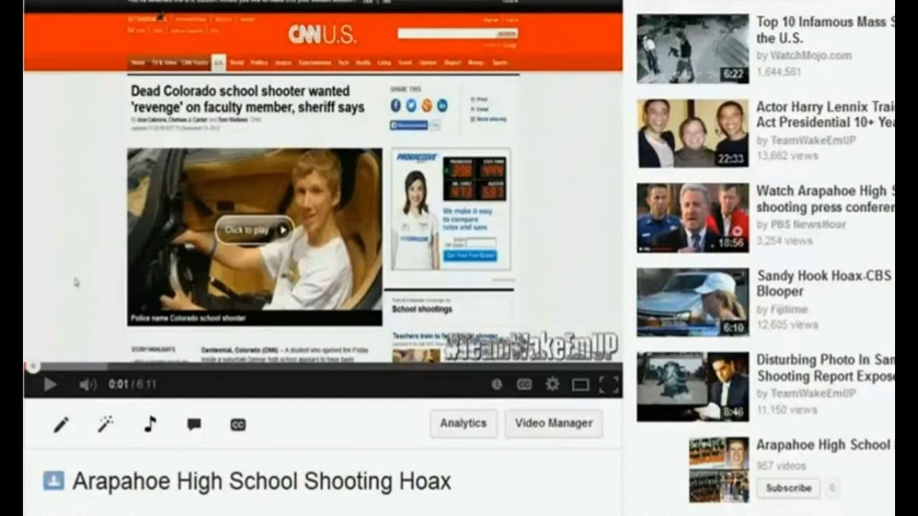Open the CC subtitles editor below video
The width and height of the screenshot is (918, 516).
point(238,424)
